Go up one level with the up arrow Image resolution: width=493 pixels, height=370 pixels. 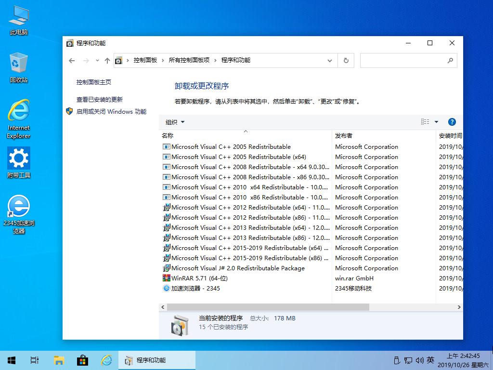[x=107, y=60]
